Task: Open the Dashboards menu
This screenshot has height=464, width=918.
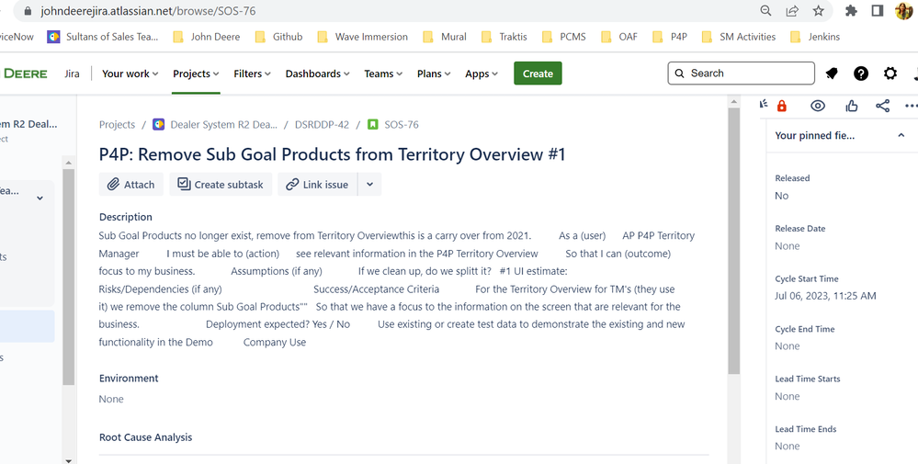Action: (317, 74)
